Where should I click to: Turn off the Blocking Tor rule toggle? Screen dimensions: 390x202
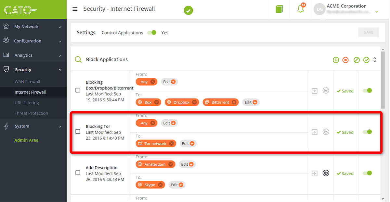[367, 132]
